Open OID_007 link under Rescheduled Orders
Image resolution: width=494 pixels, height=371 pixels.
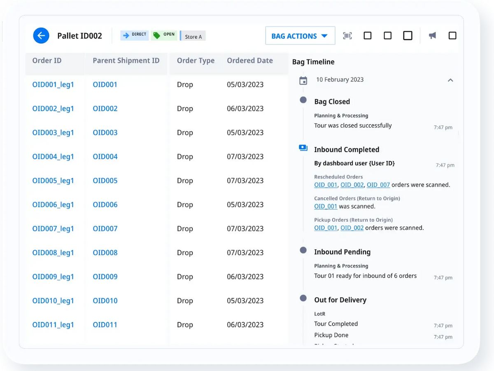(378, 185)
